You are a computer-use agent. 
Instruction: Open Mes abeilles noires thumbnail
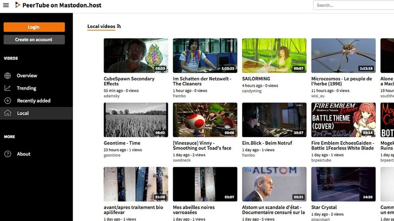pyautogui.click(x=205, y=184)
